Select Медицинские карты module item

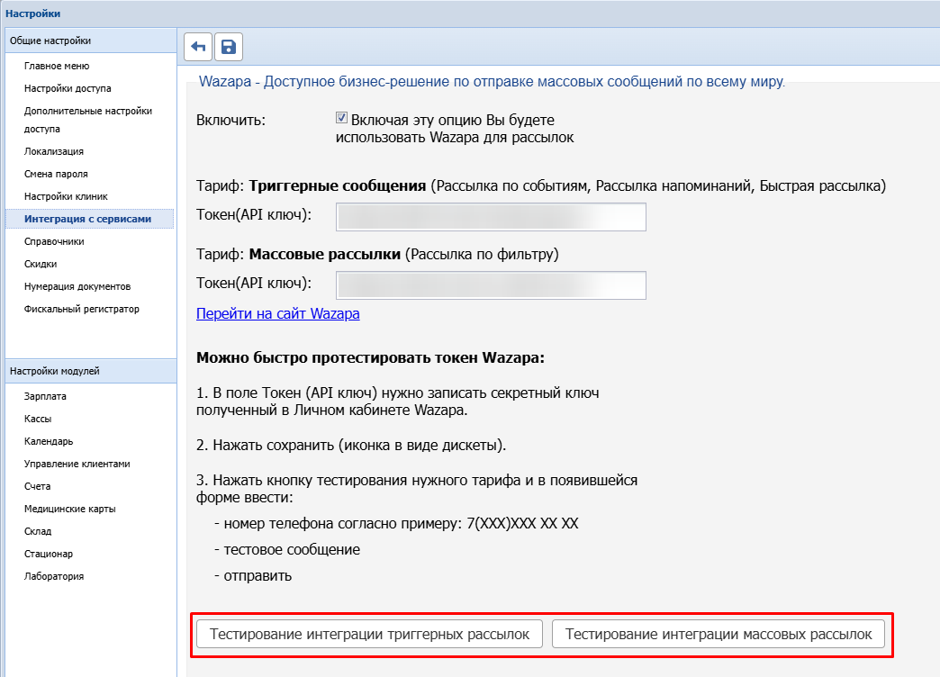[x=69, y=509]
